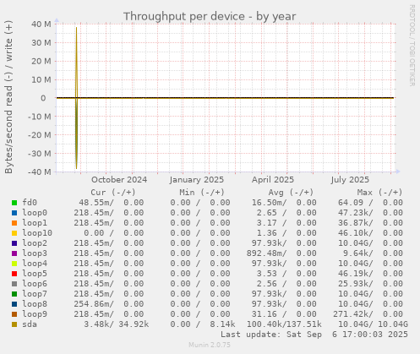Click the graph title 'Throughput per device - by year'

click(210, 17)
